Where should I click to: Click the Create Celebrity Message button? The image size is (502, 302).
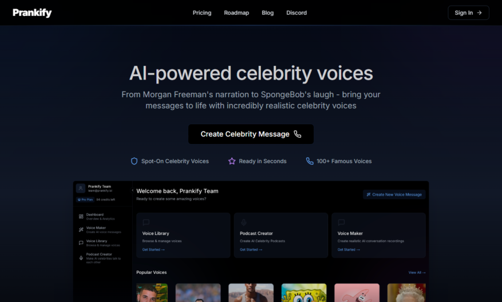click(251, 134)
